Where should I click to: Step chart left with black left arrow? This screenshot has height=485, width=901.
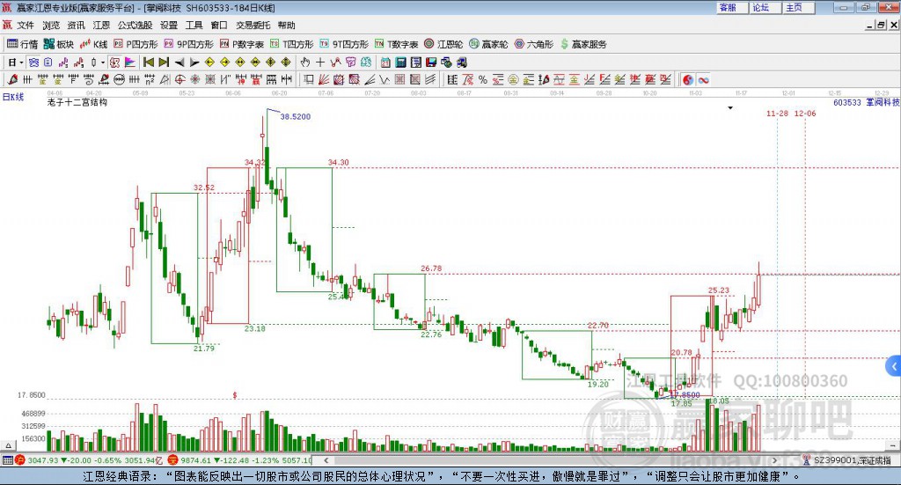pyautogui.click(x=179, y=62)
